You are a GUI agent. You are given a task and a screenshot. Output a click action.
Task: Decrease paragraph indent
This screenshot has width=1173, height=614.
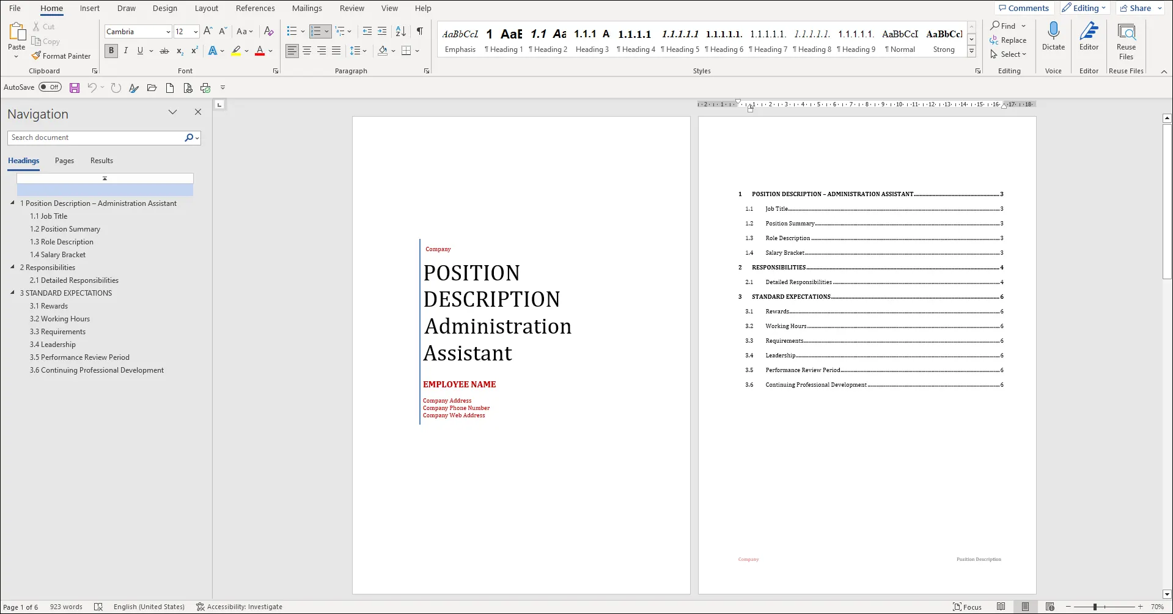367,31
